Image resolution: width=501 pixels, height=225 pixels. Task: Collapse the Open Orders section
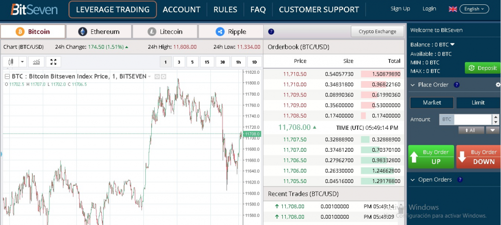412,180
